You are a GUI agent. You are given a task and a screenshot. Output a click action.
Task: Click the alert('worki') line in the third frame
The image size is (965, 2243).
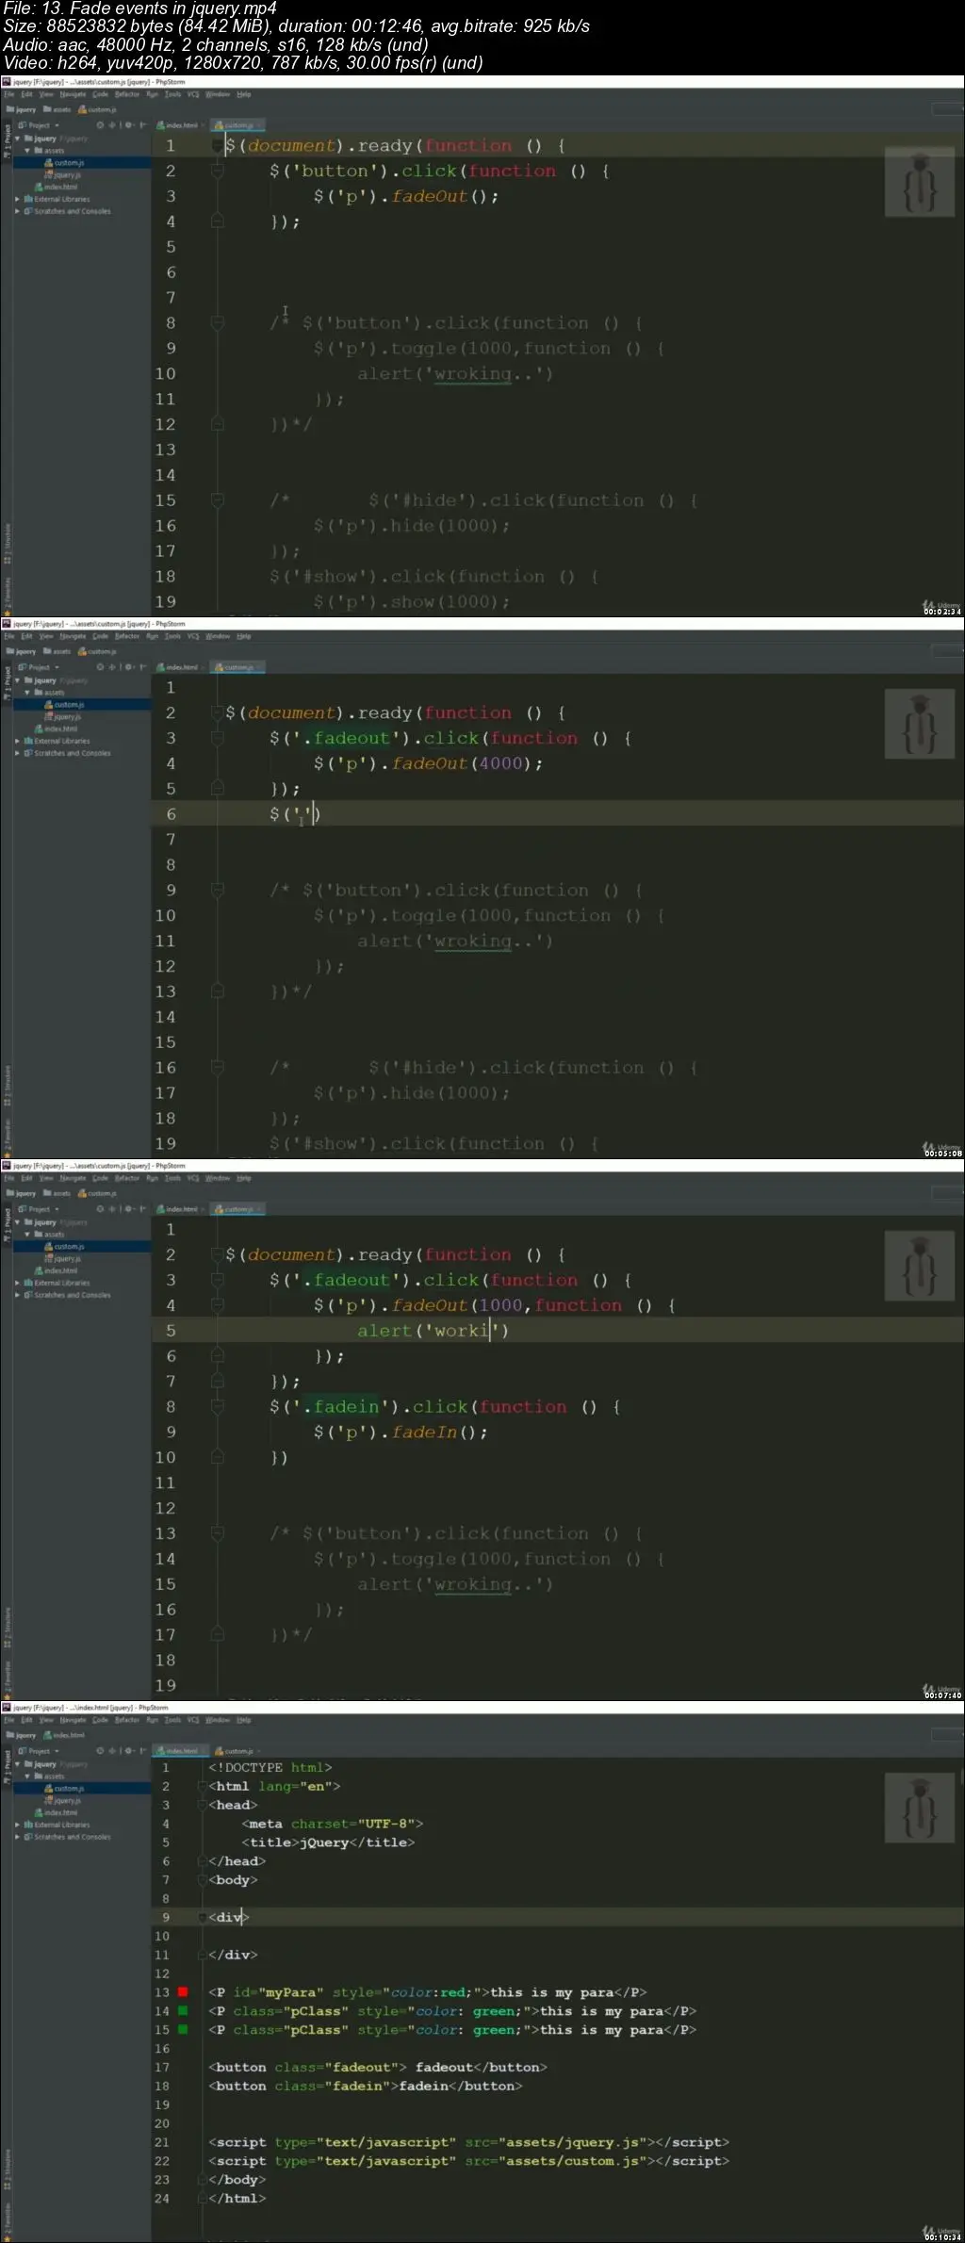(x=433, y=1332)
